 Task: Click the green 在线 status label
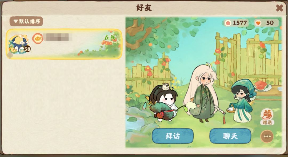[110, 38]
